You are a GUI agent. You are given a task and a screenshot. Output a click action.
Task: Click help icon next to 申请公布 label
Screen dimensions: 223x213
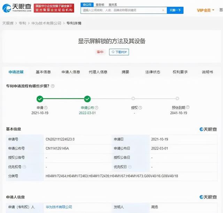(x=97, y=108)
